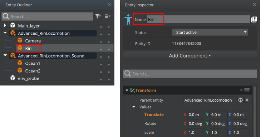Image resolution: width=261 pixels, height=137 pixels.
Task: Click the Rotate X field 0.0 deg
Action: 196,123
